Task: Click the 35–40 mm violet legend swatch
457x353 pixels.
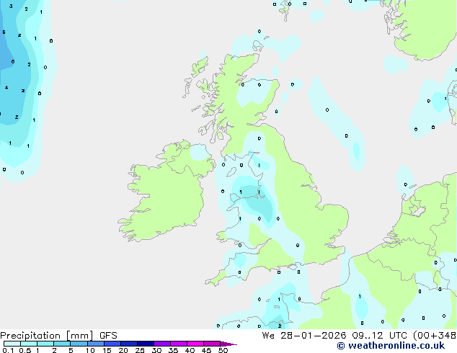Action: click(179, 344)
